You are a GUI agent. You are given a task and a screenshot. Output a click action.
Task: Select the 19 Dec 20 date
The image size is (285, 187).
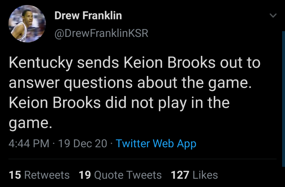pyautogui.click(x=82, y=144)
